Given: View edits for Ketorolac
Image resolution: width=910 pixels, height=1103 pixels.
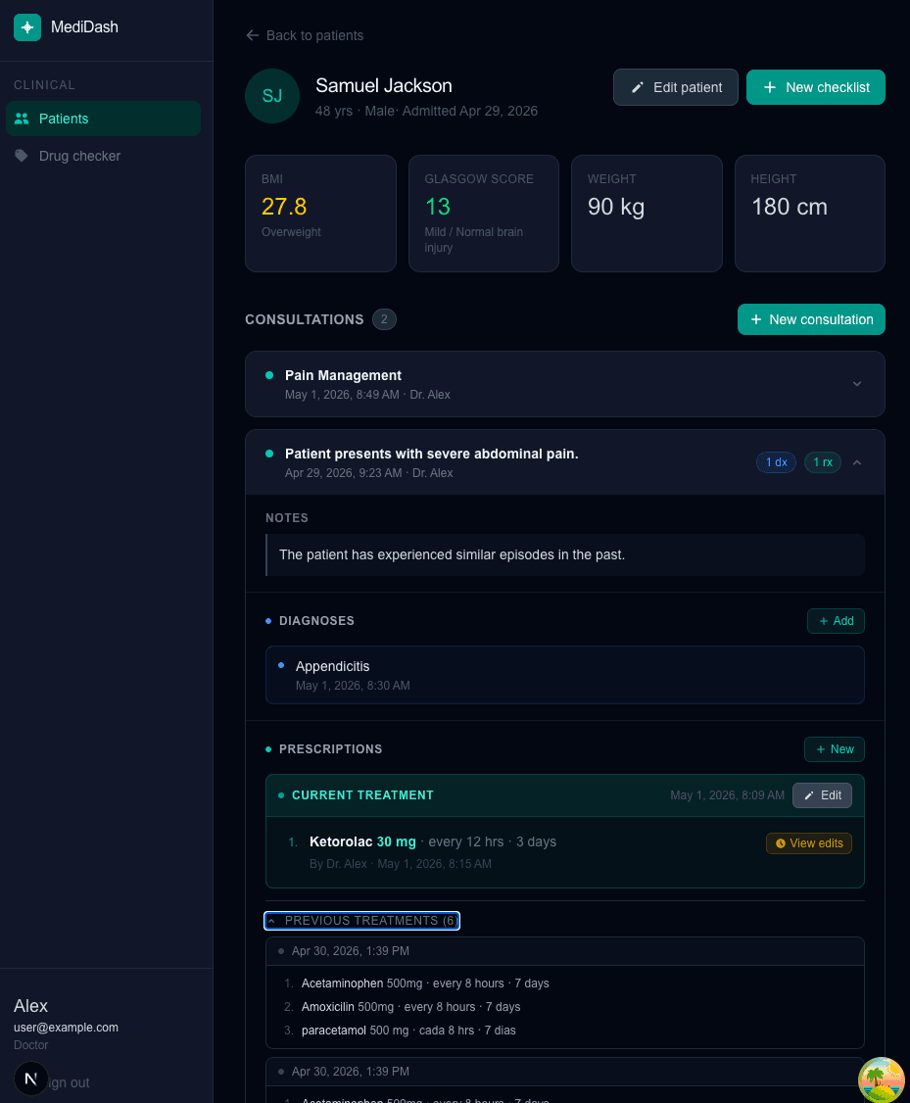Looking at the screenshot, I should (x=808, y=842).
